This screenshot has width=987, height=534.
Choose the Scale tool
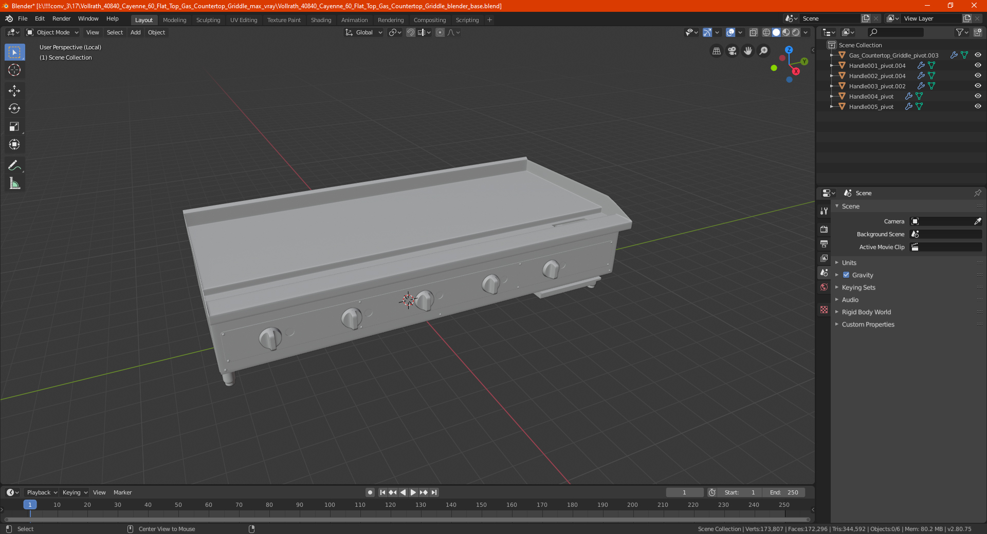click(x=14, y=126)
